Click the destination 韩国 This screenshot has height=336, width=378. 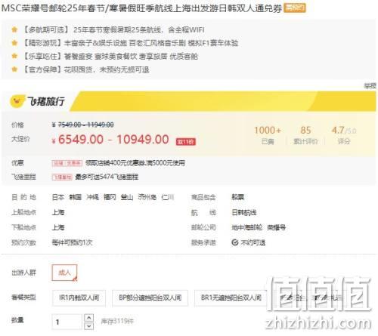pos(76,197)
